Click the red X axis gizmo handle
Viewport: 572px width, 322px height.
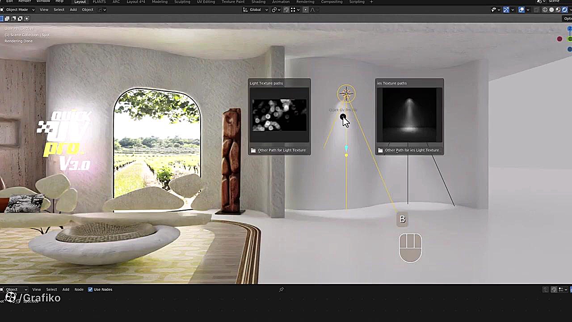pyautogui.click(x=559, y=39)
